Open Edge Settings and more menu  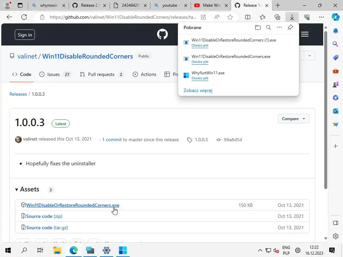pos(321,17)
